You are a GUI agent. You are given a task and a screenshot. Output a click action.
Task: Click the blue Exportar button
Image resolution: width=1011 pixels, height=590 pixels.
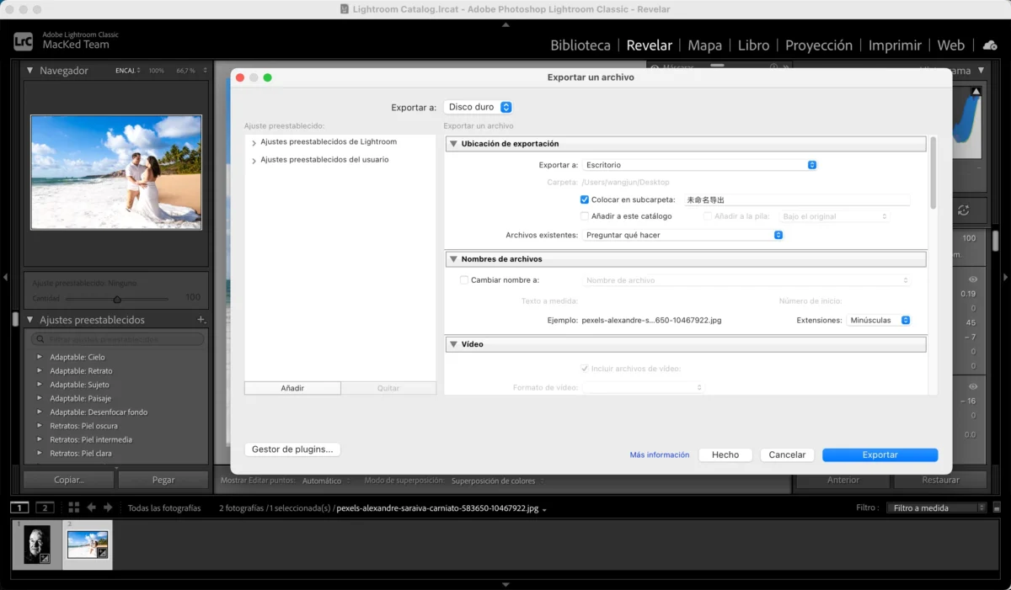[x=880, y=454]
